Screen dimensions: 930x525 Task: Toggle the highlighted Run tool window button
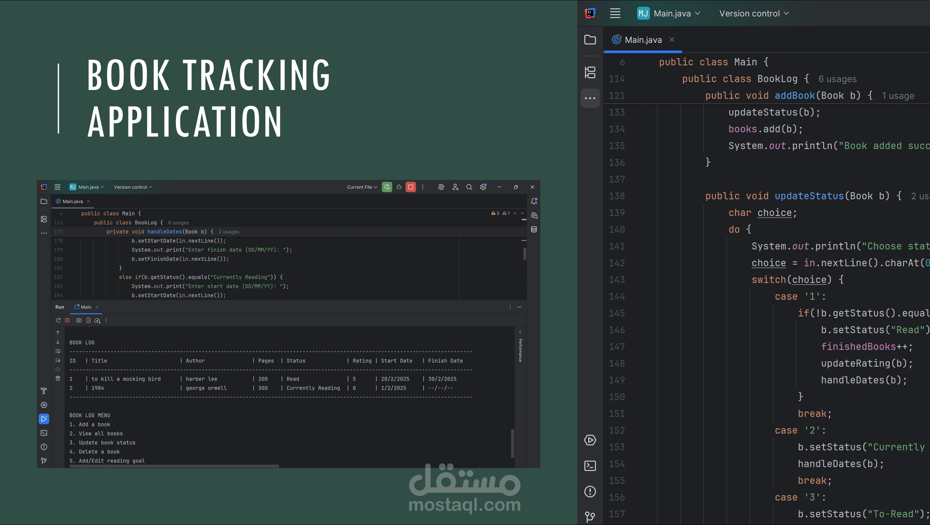pyautogui.click(x=44, y=419)
